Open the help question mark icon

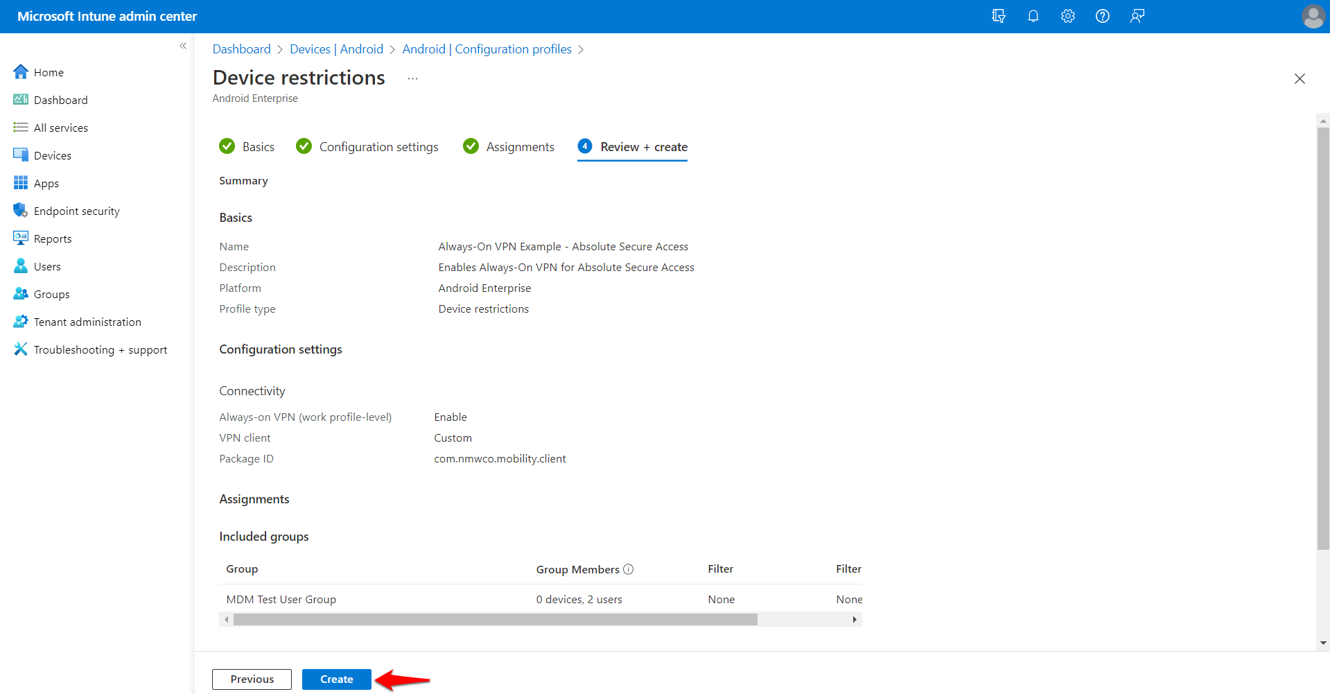point(1102,15)
